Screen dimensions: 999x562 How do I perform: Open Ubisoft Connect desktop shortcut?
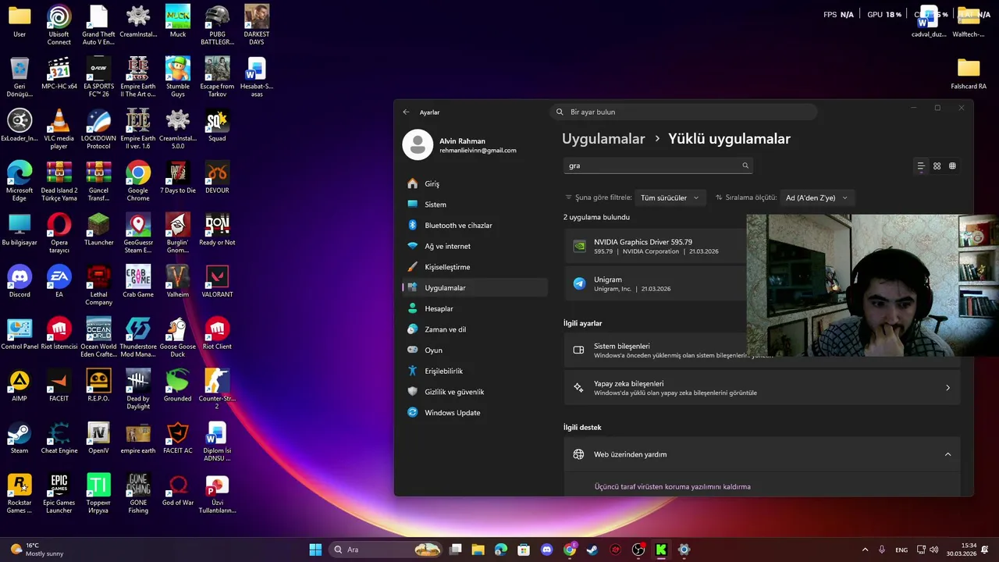coord(59,24)
